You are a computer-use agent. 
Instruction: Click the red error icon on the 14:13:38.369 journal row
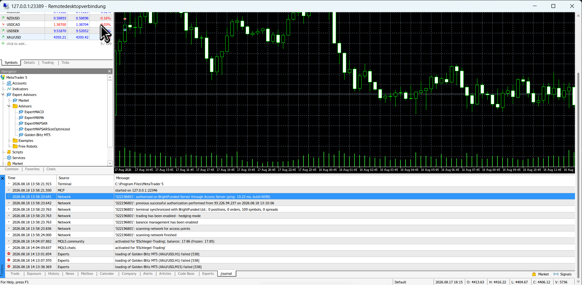[x=9, y=267]
